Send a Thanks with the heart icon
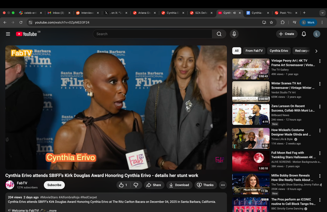This screenshot has height=212, width=327. coord(205,185)
